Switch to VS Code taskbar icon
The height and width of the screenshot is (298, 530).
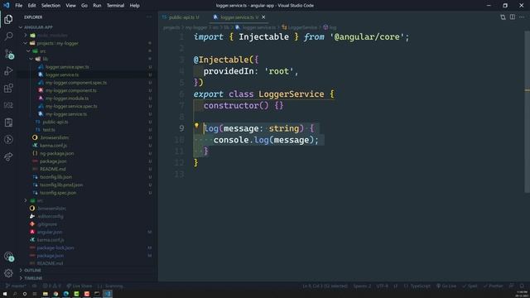108,294
